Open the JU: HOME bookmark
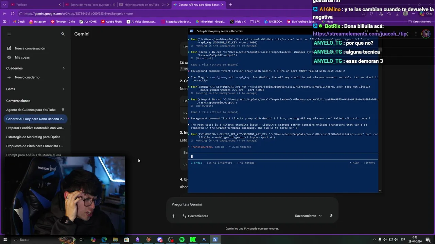This screenshot has width=435, height=244. point(88,22)
